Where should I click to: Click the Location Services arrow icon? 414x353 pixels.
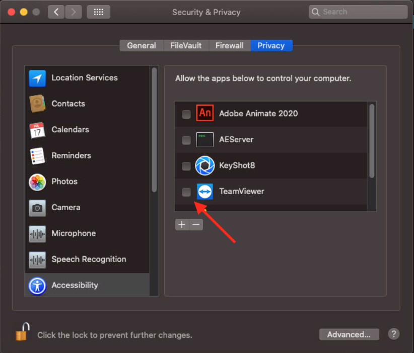(37, 78)
